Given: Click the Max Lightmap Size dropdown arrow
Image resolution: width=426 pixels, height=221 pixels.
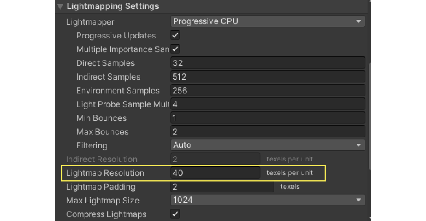Looking at the screenshot, I should (359, 200).
